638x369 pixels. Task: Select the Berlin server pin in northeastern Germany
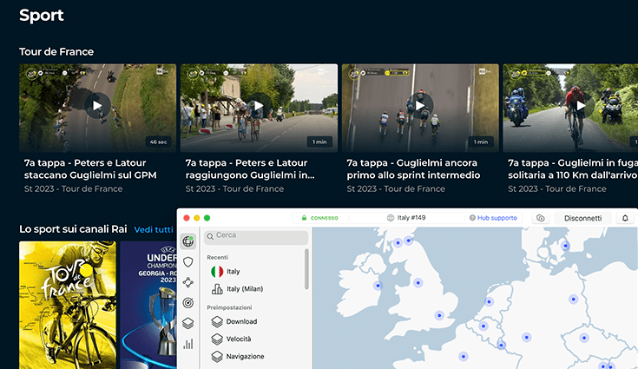pyautogui.click(x=573, y=299)
